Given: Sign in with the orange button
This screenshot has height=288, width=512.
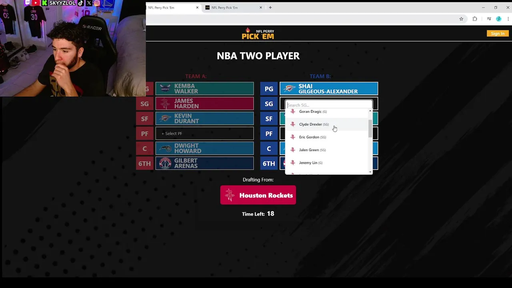Looking at the screenshot, I should click(x=498, y=34).
